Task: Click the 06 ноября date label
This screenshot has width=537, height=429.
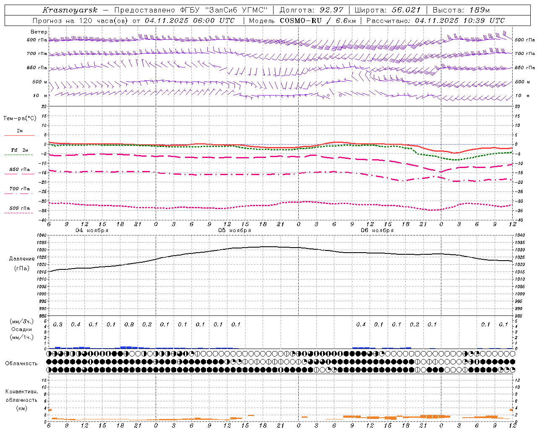Action: (x=377, y=230)
